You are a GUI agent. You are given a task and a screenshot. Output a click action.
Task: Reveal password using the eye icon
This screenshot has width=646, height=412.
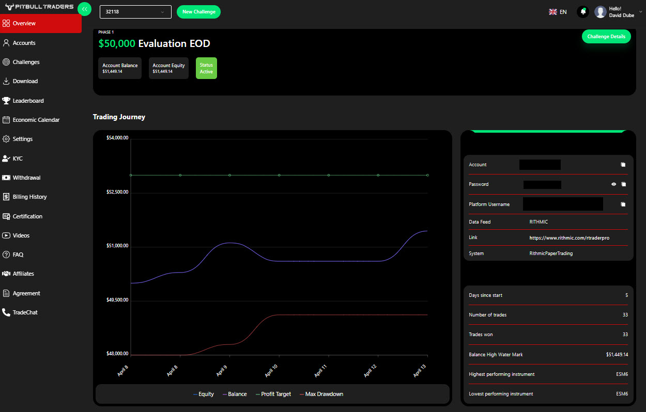613,184
